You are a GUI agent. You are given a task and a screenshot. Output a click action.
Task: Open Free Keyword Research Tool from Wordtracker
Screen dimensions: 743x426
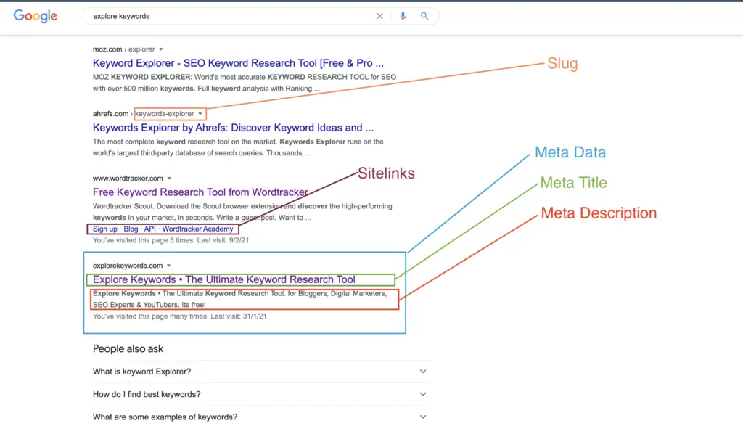[x=200, y=192]
